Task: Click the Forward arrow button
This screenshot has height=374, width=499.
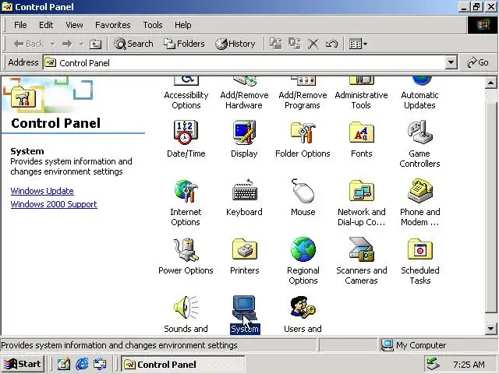Action: [x=67, y=44]
